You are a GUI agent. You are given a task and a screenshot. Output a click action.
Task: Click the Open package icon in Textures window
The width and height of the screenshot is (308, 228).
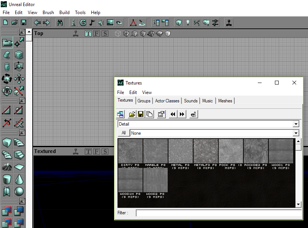point(132,114)
